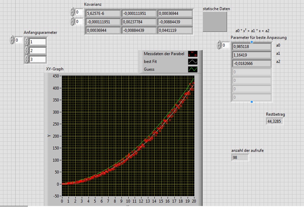Click stepper beside Anfangsparameter value 3
The width and height of the screenshot is (304, 207).
pyautogui.click(x=27, y=59)
